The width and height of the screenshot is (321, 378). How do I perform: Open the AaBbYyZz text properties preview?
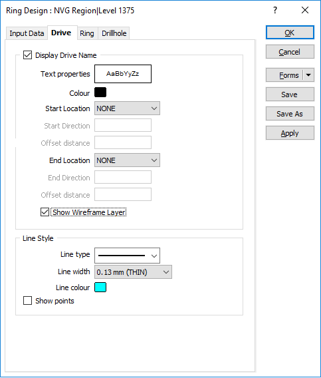[123, 74]
